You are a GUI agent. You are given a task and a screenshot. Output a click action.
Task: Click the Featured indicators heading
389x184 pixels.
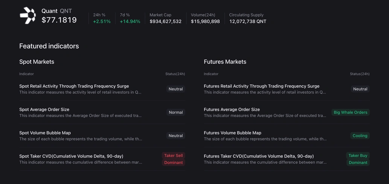click(49, 46)
